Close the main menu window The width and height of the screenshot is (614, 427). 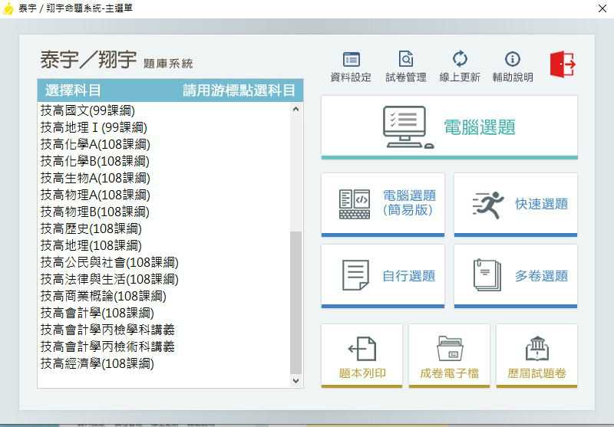pyautogui.click(x=602, y=8)
